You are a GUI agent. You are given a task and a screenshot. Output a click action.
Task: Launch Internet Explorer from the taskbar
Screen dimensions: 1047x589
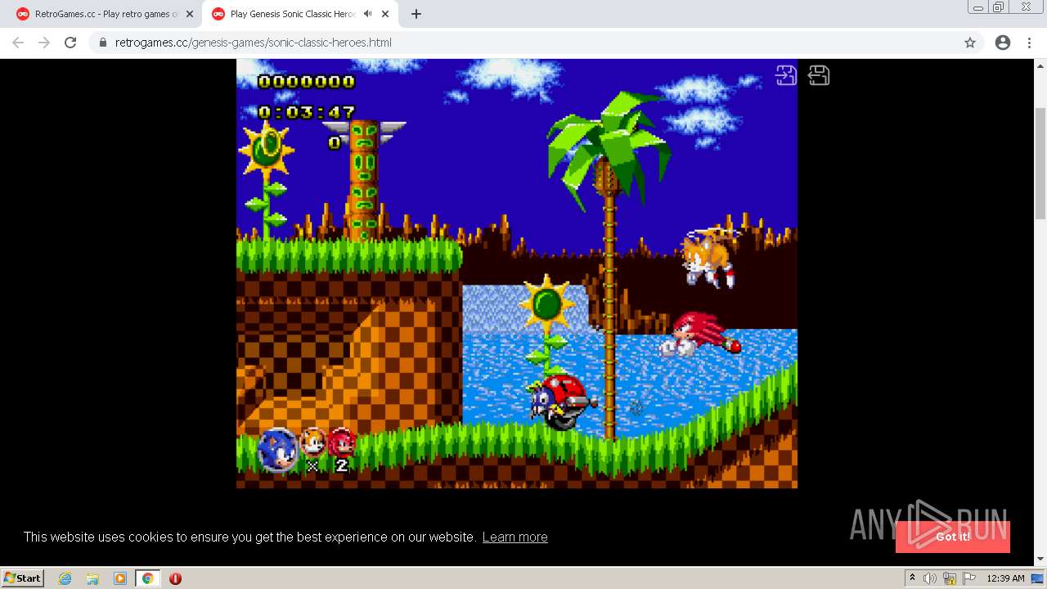(65, 578)
